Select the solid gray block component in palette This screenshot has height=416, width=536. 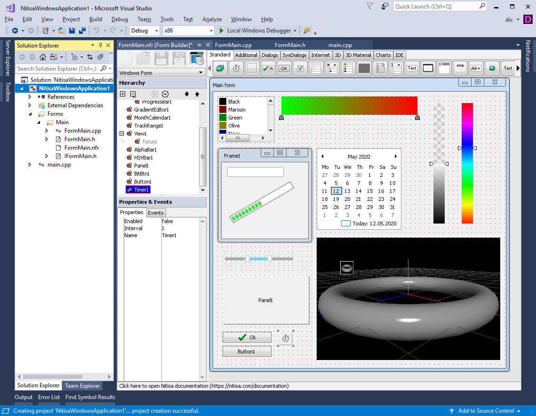pyautogui.click(x=364, y=68)
